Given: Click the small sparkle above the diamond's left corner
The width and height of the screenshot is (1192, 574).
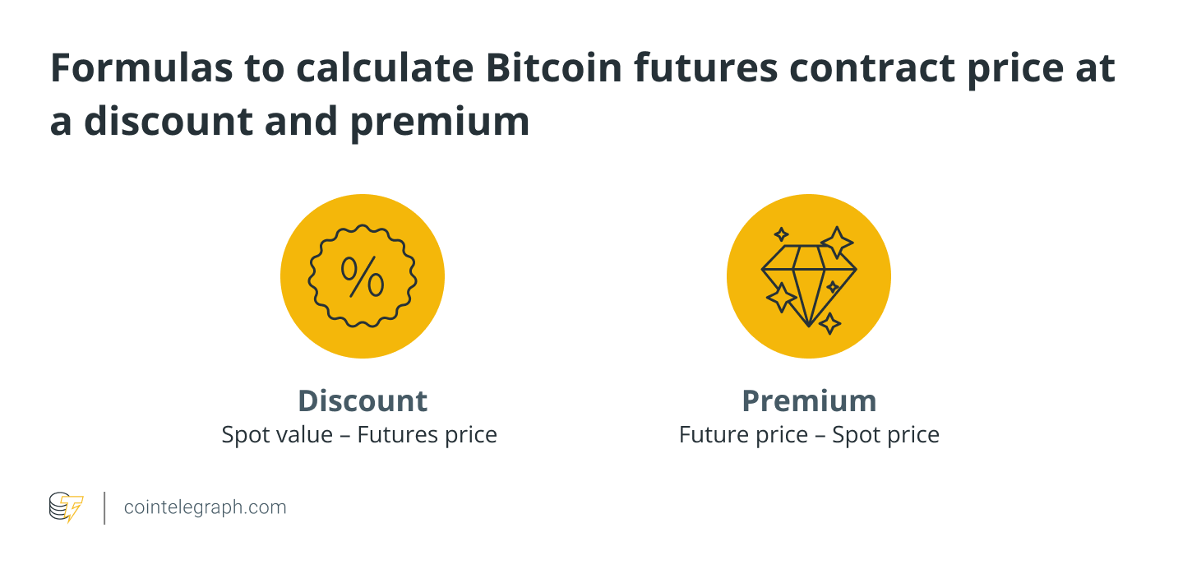Looking at the screenshot, I should tap(781, 234).
